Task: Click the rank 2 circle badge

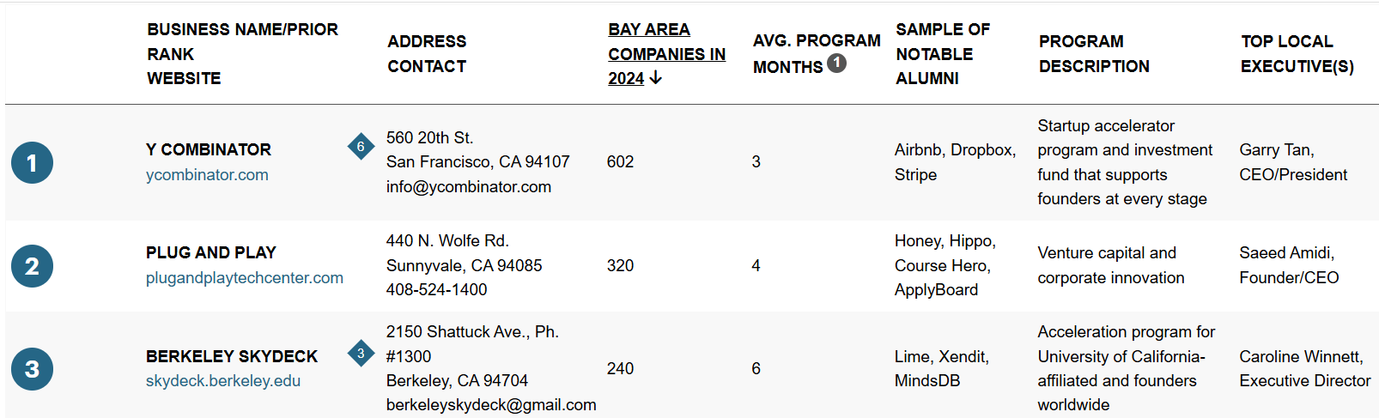Action: 32,266
